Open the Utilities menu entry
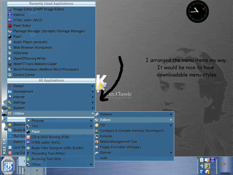Screen dimensions: 233x175 (x=51, y=113)
